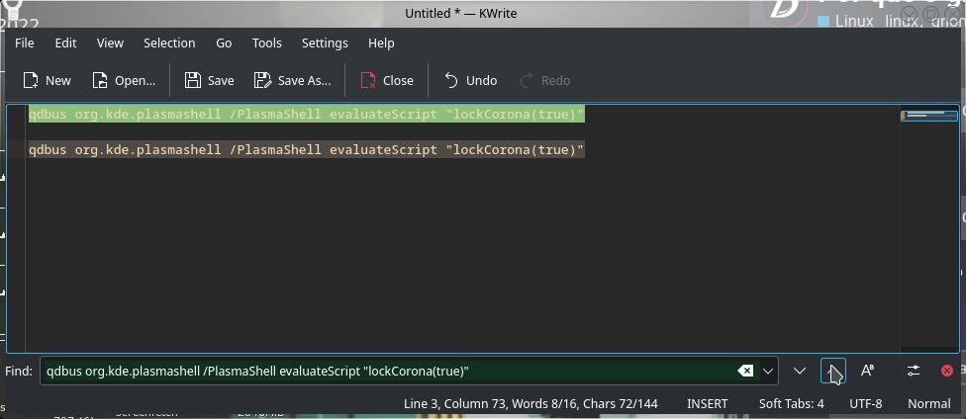Open the View menu
Viewport: 966px width, 419px height.
(x=110, y=43)
